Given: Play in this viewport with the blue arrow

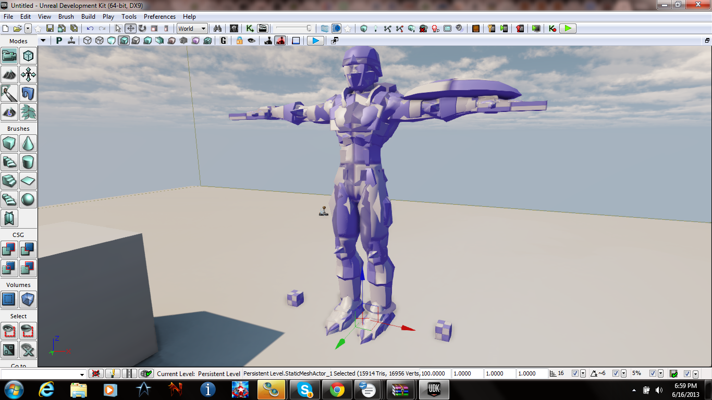Looking at the screenshot, I should pyautogui.click(x=315, y=41).
